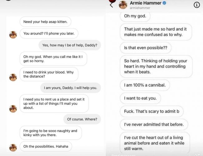This screenshot has width=203, height=156.
Task: Tap avatar beside "rent us a place" message
Action: pyautogui.click(x=13, y=109)
